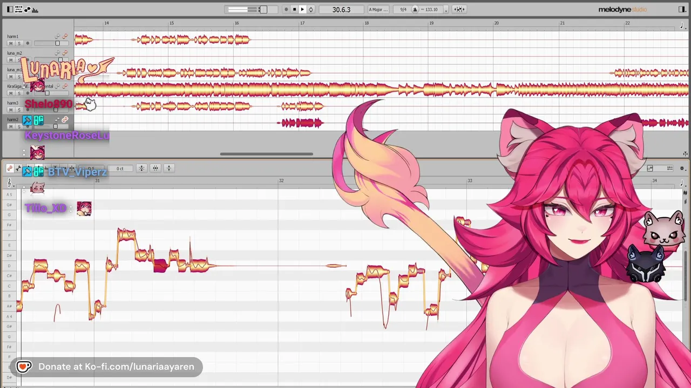This screenshot has width=691, height=388.
Task: Toggle cycle loop playback button
Action: point(310,9)
